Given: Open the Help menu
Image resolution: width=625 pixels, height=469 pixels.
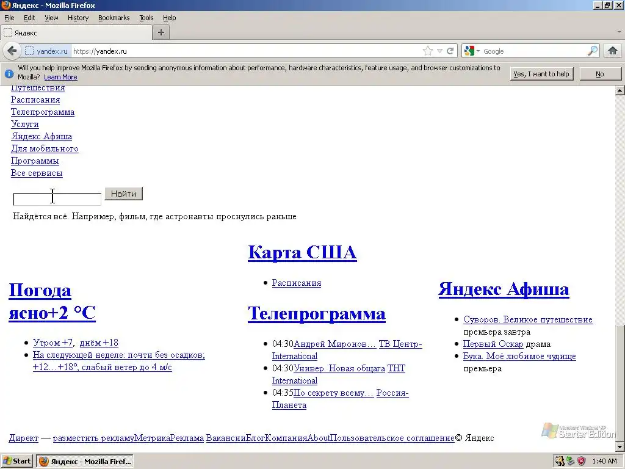Looking at the screenshot, I should (x=170, y=18).
